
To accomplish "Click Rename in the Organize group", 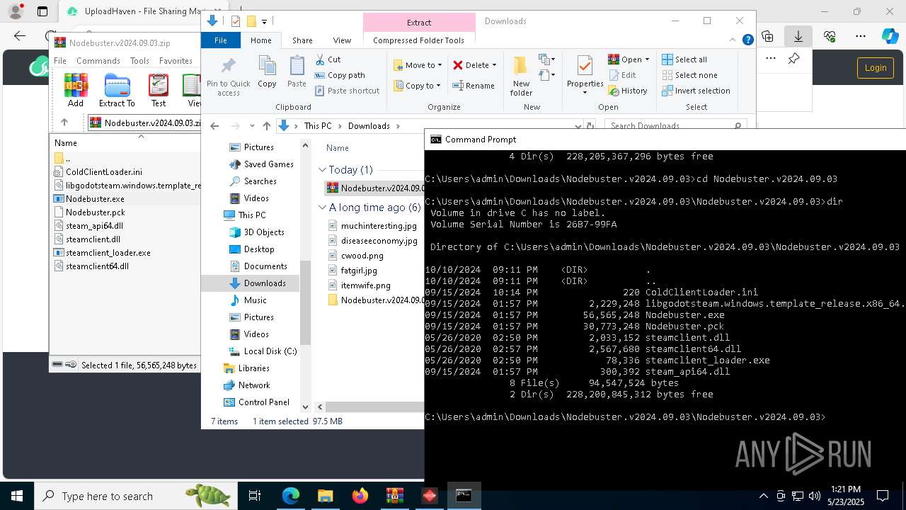I will (x=474, y=86).
